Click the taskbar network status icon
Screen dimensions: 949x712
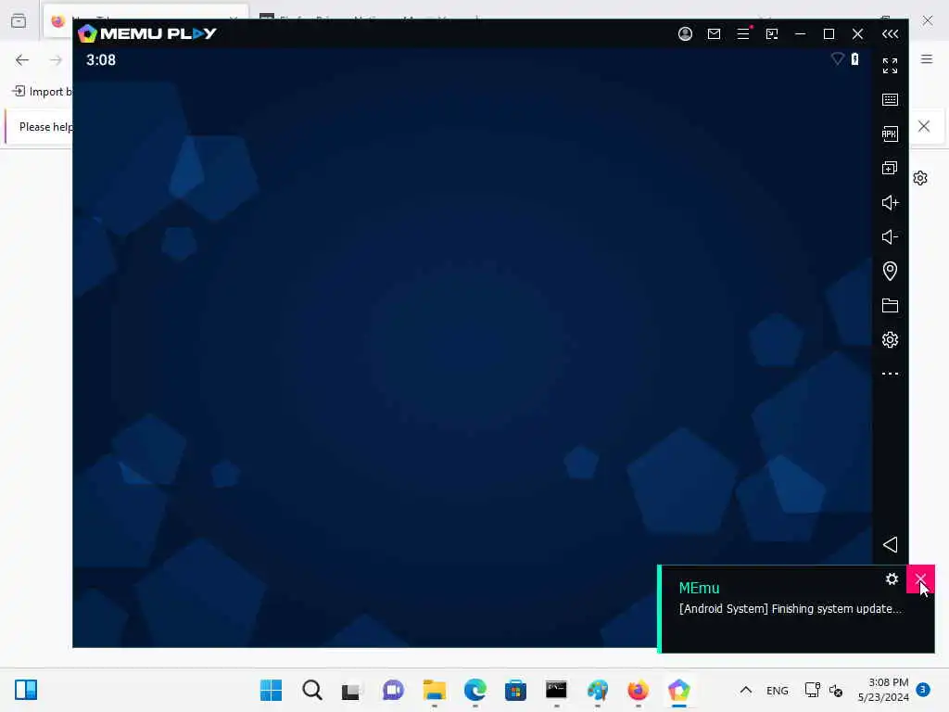tap(812, 690)
